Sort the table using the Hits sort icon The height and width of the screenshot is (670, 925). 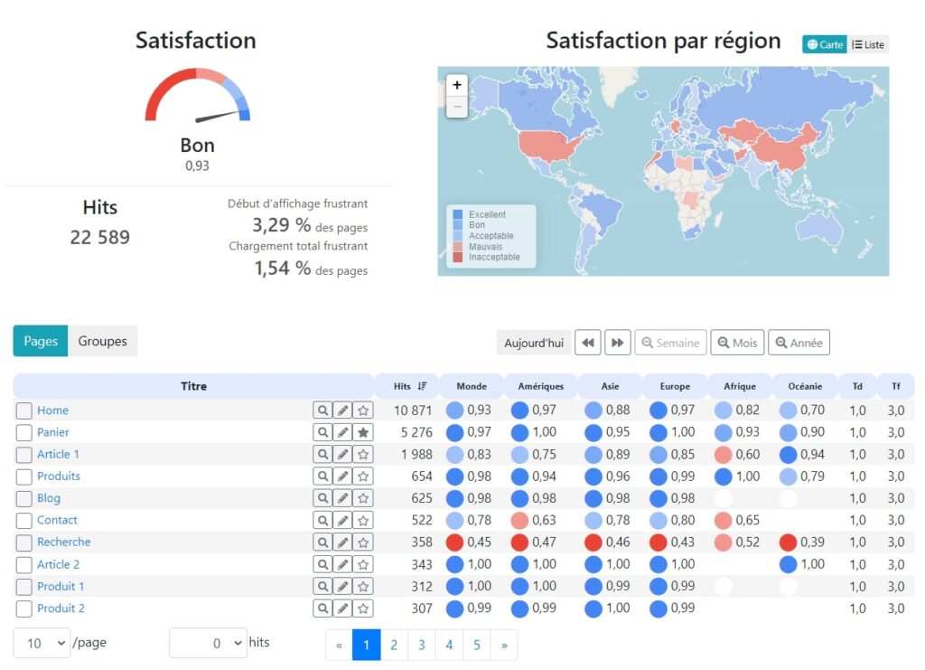coord(422,385)
